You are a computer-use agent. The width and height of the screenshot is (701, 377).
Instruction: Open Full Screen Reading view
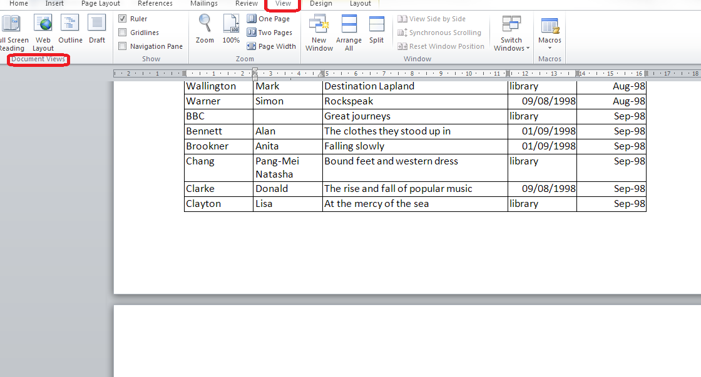(x=12, y=29)
